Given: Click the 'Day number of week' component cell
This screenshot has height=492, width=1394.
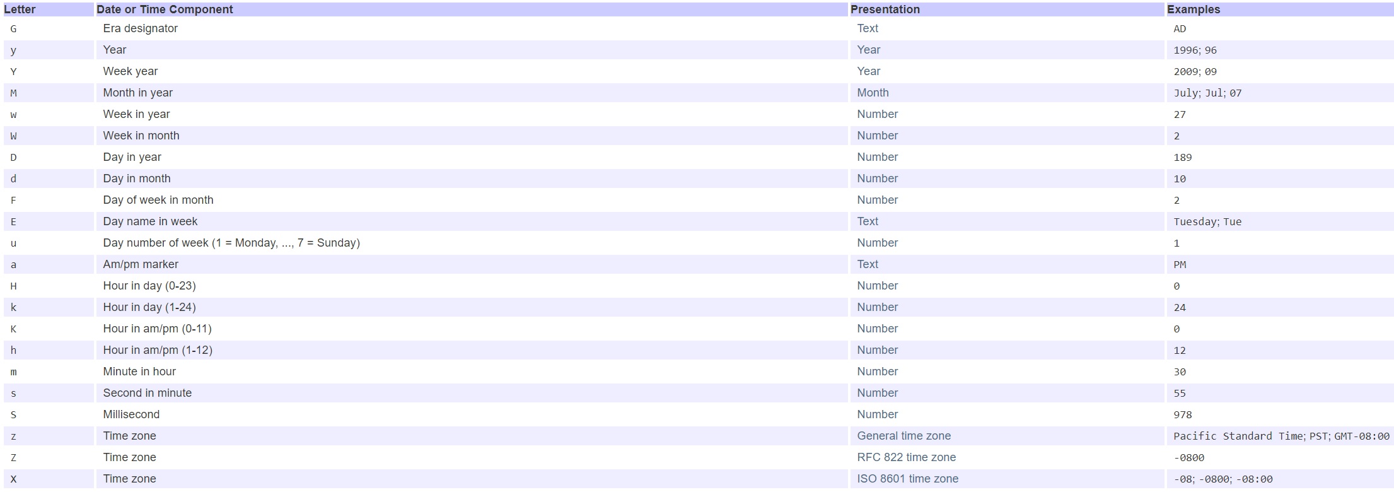Looking at the screenshot, I should point(231,243).
